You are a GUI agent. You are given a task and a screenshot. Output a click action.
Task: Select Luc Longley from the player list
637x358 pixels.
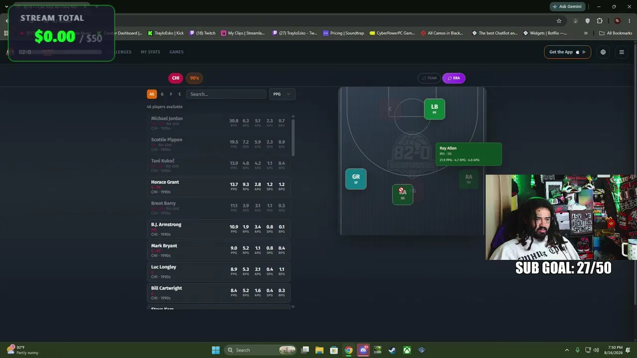coord(218,272)
